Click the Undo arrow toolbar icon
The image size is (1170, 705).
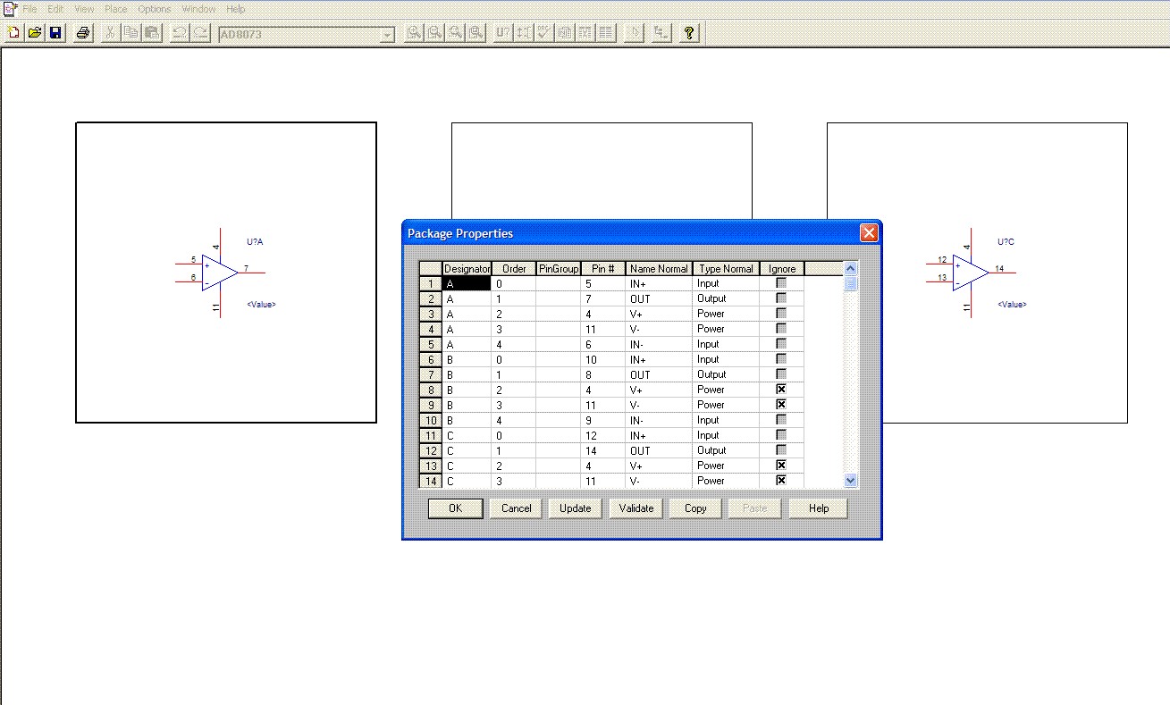(180, 33)
